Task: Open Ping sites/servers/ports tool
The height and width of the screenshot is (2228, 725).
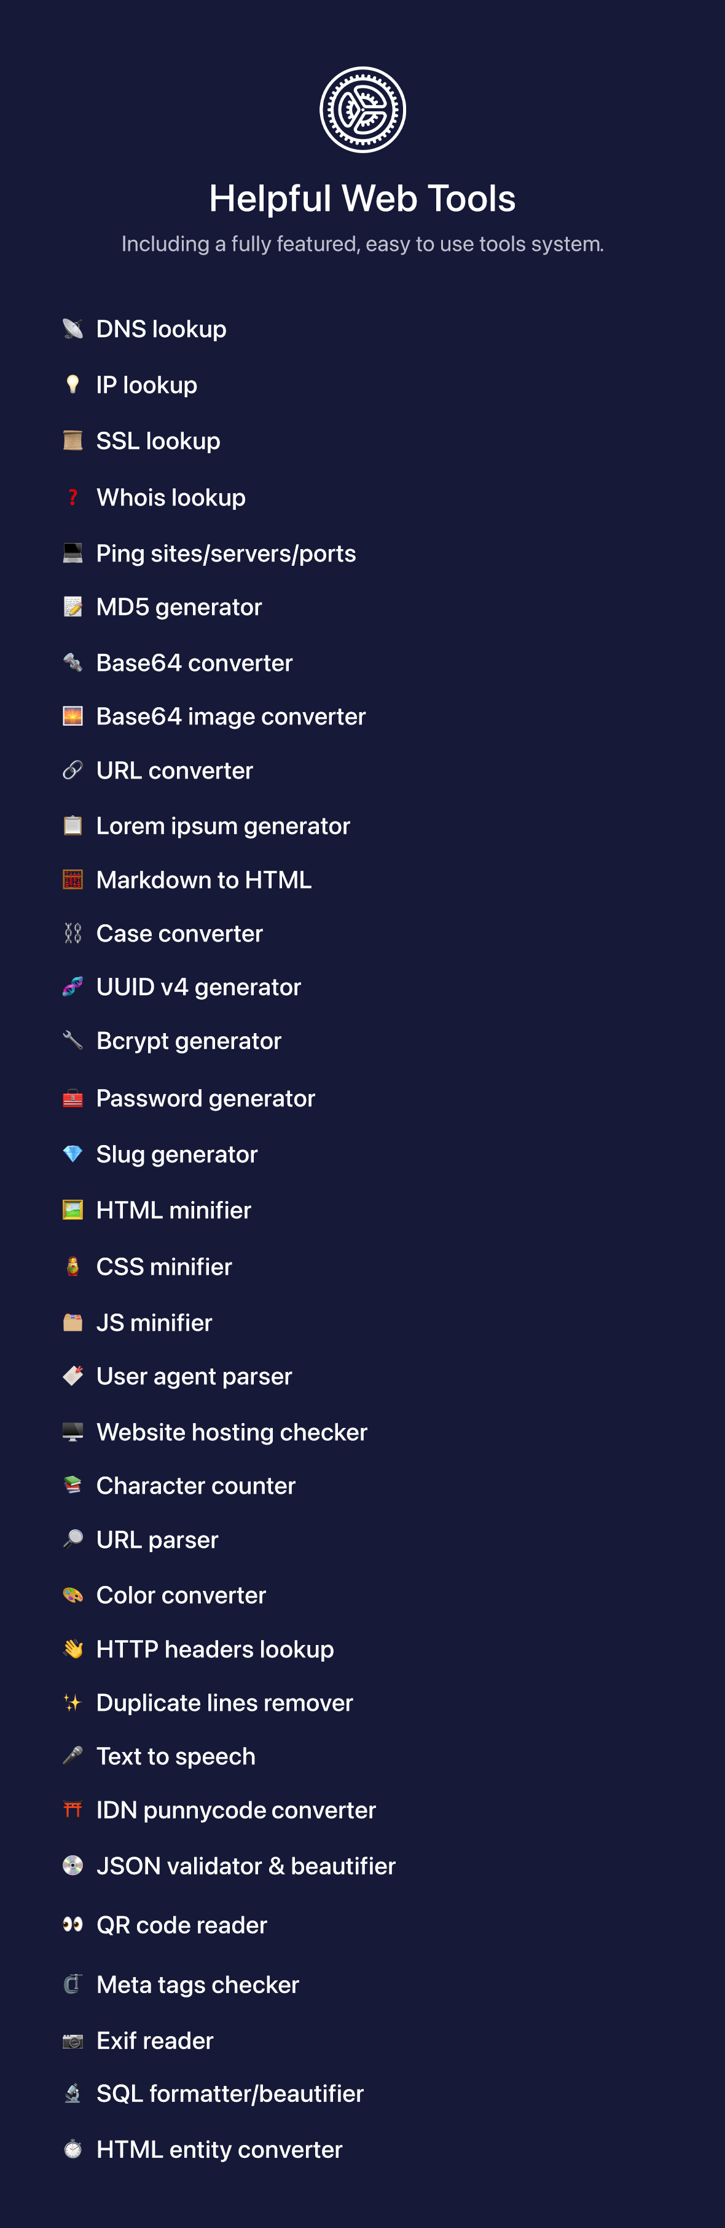Action: [225, 553]
